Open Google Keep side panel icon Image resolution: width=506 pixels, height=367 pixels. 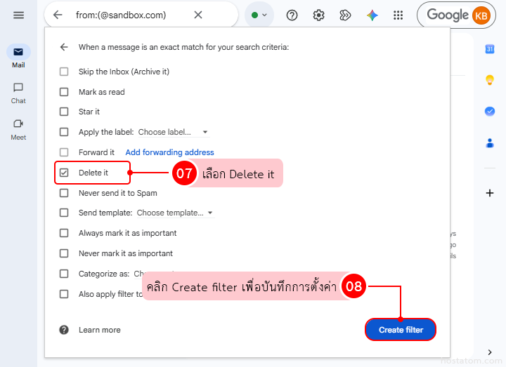(x=490, y=79)
